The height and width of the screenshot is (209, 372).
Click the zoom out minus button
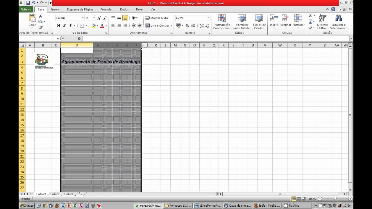coord(320,199)
